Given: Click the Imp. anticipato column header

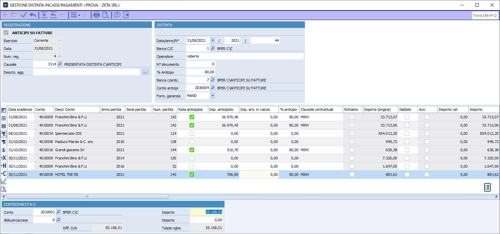Looking at the screenshot, I should point(223,109).
